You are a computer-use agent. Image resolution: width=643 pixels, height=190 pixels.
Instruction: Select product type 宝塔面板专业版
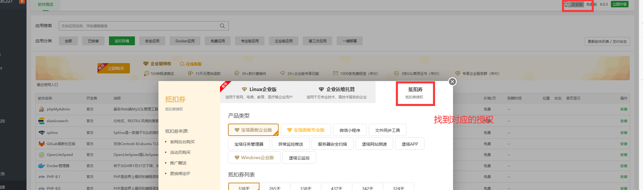(x=306, y=130)
